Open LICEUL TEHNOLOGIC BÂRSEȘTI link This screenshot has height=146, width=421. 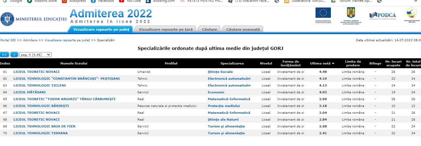click(41, 106)
